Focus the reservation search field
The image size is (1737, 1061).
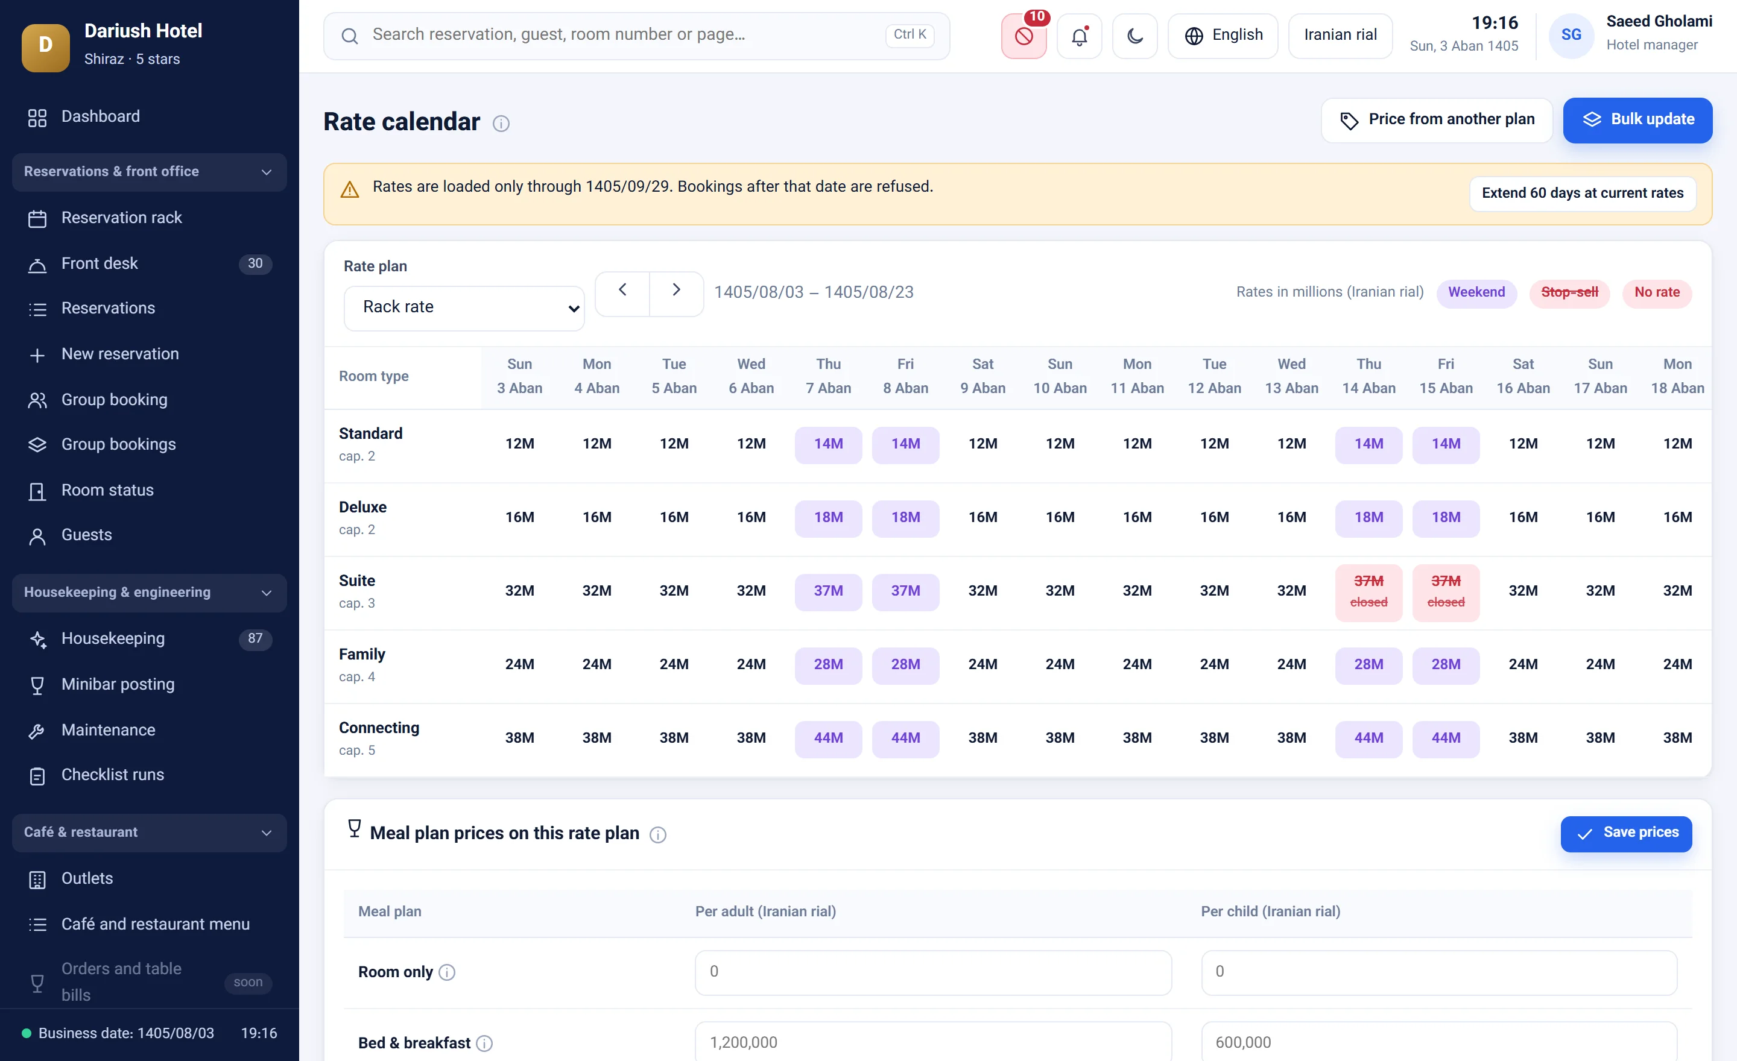636,36
